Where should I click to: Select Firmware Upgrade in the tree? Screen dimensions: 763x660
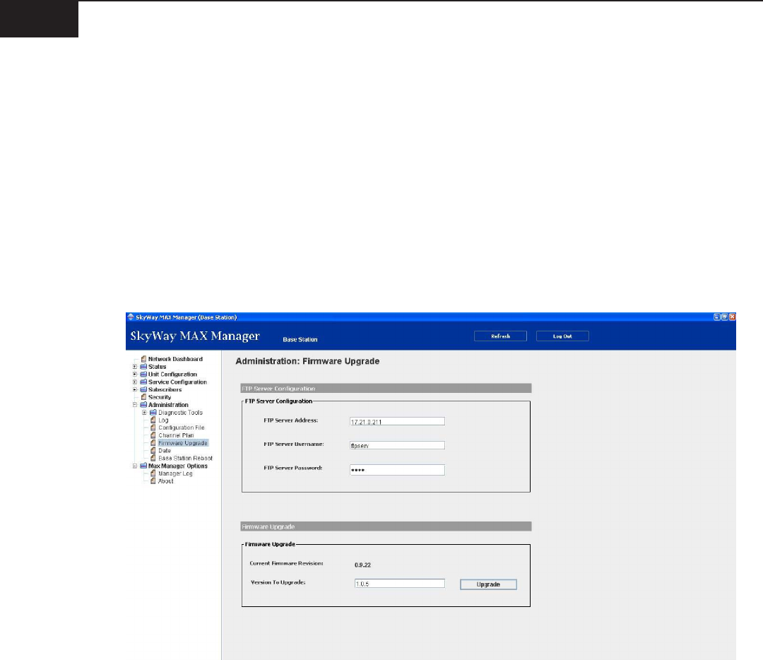tap(183, 443)
